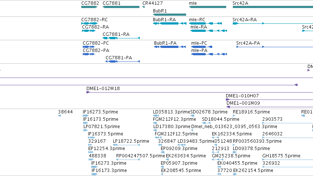Click the CG7882-PA protein feature
Viewport: 313px width, 176px height.
(89, 54)
